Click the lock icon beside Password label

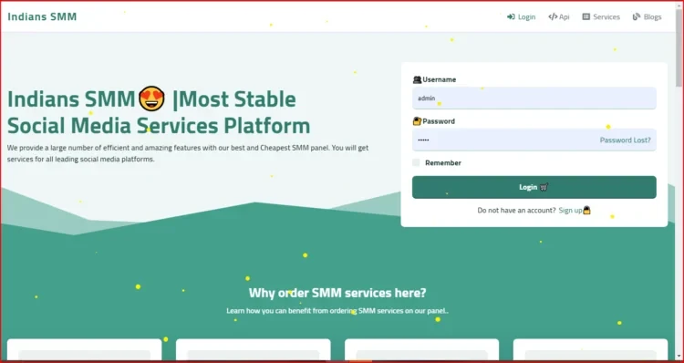coord(417,121)
